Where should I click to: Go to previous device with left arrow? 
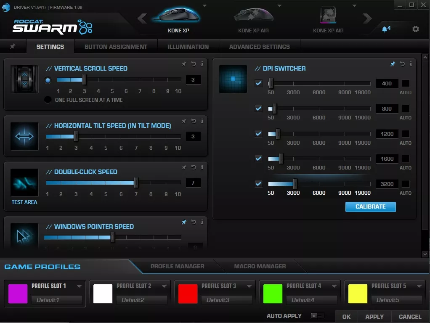click(142, 19)
